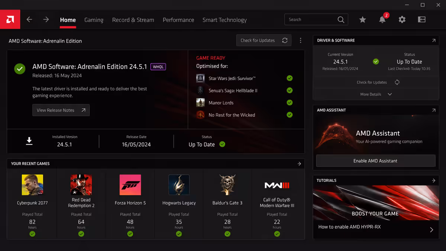The image size is (446, 251).
Task: Click the AMD logo icon
Action: pyautogui.click(x=10, y=19)
